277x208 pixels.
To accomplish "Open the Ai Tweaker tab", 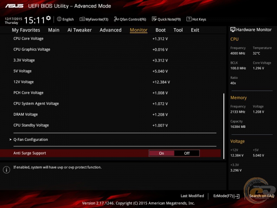I will 80,30.
